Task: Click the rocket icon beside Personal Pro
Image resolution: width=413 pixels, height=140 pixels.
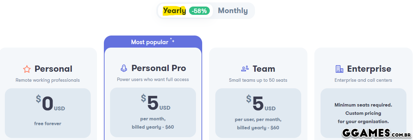Action: (124, 68)
